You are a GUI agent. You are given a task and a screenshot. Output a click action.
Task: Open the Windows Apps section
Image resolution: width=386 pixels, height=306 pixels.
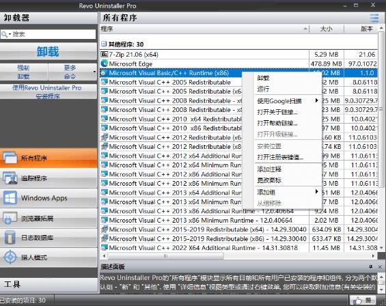pos(49,198)
